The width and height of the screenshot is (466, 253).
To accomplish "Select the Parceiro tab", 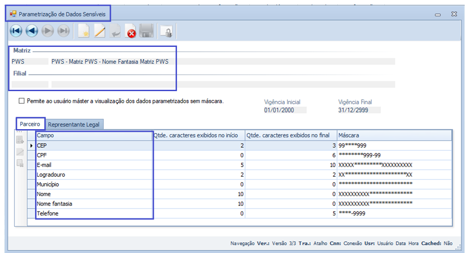I will click(30, 124).
